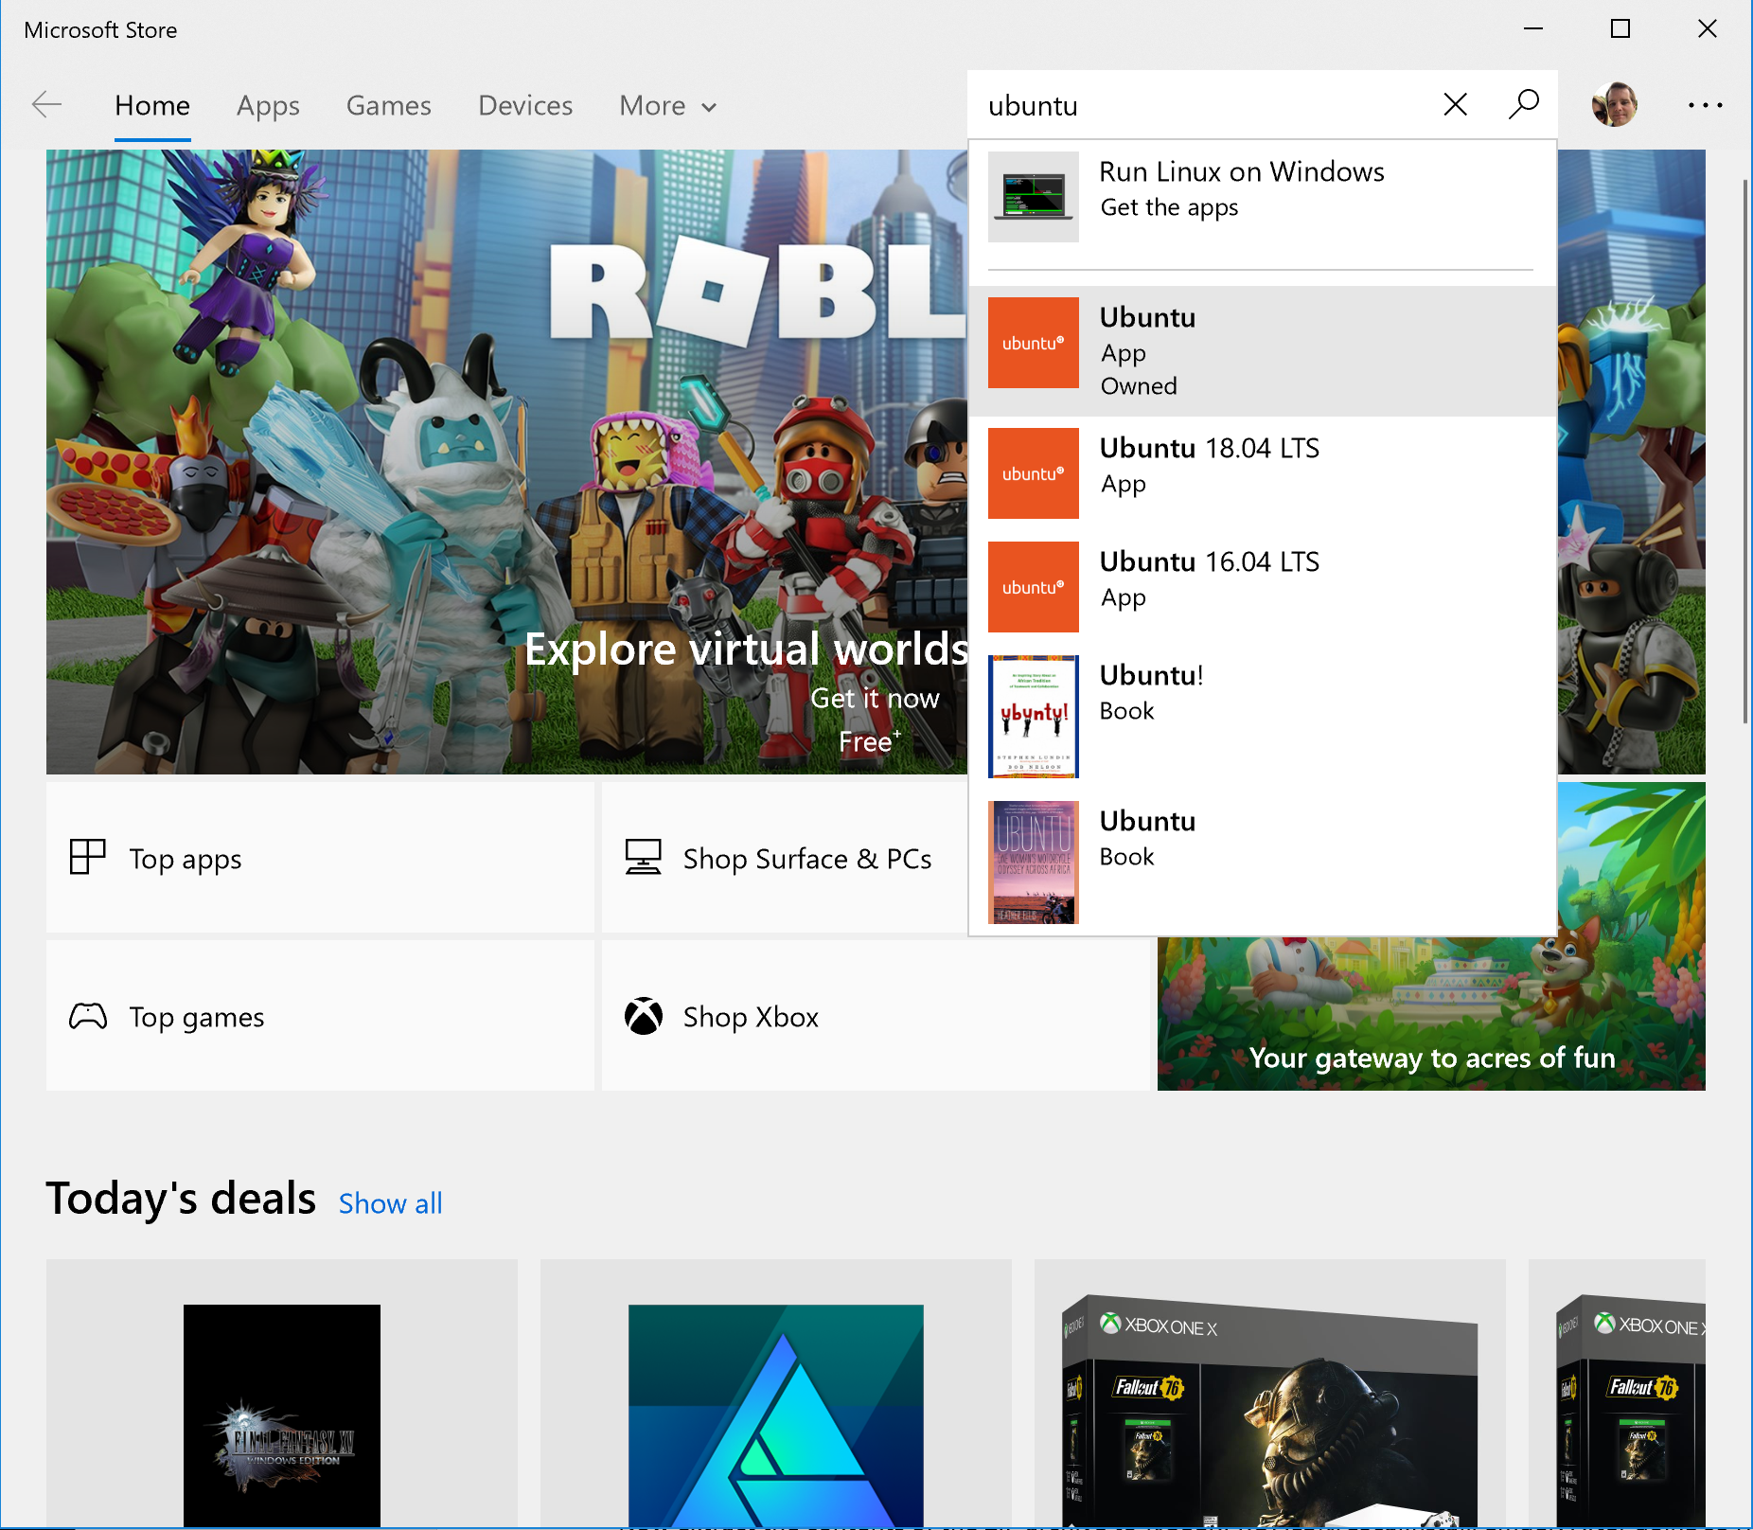Open the Shop Surface & PCs tile
1753x1530 pixels.
785,857
